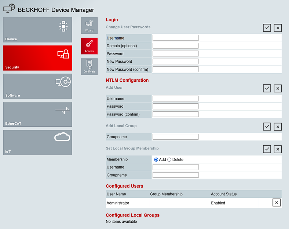Focus the New Password (confirm) field
This screenshot has height=229, width=289.
click(x=175, y=69)
